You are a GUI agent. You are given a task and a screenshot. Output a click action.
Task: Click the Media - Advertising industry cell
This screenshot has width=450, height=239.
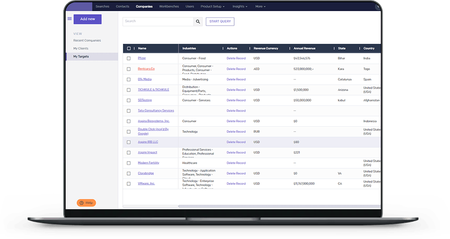[195, 80]
